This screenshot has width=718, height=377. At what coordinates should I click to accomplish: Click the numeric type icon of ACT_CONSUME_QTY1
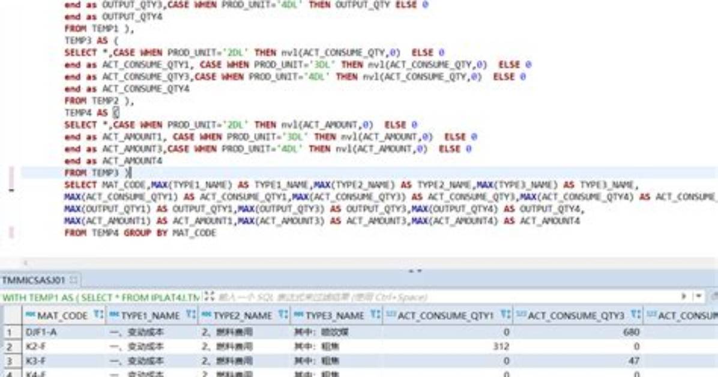pos(391,315)
